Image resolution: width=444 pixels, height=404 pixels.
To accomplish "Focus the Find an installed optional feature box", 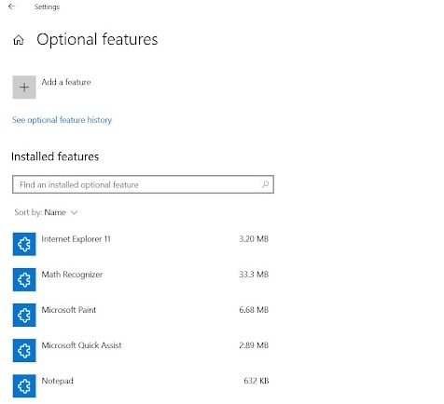I will pyautogui.click(x=143, y=184).
